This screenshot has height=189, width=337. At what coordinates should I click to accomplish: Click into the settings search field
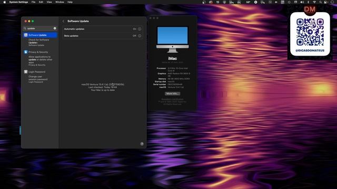click(x=40, y=28)
